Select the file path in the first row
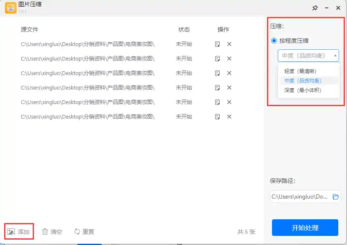This screenshot has height=245, width=347. [x=87, y=44]
